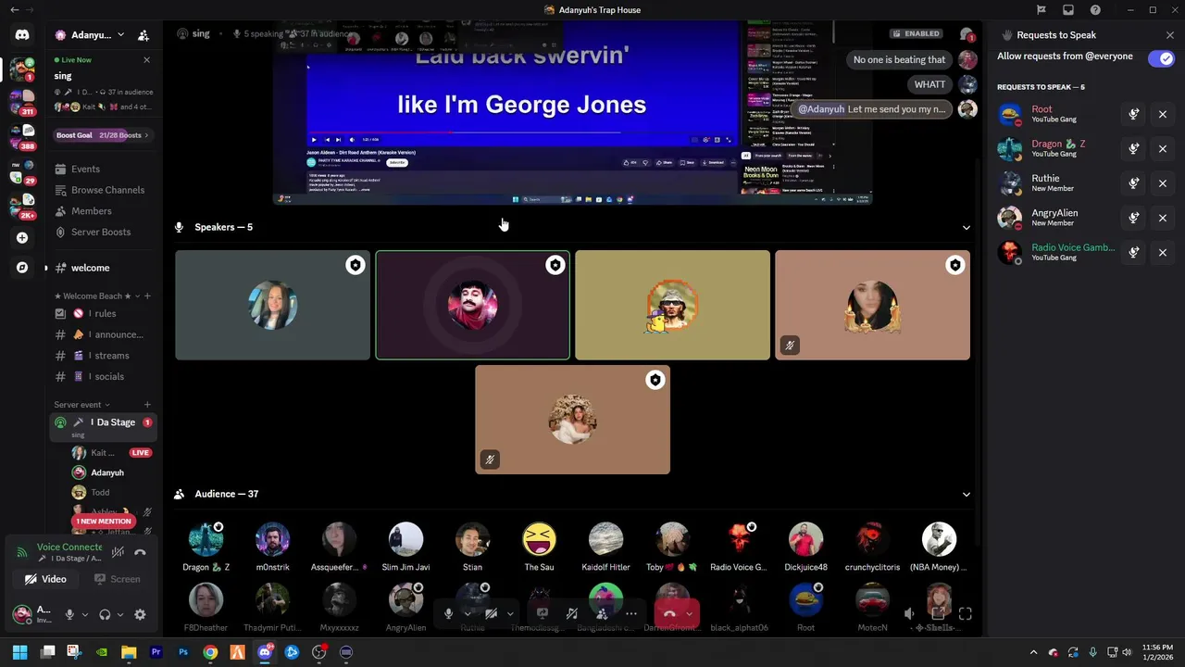Viewport: 1185px width, 667px height.
Task: Toggle microphone mute in stage control bar
Action: tap(448, 613)
